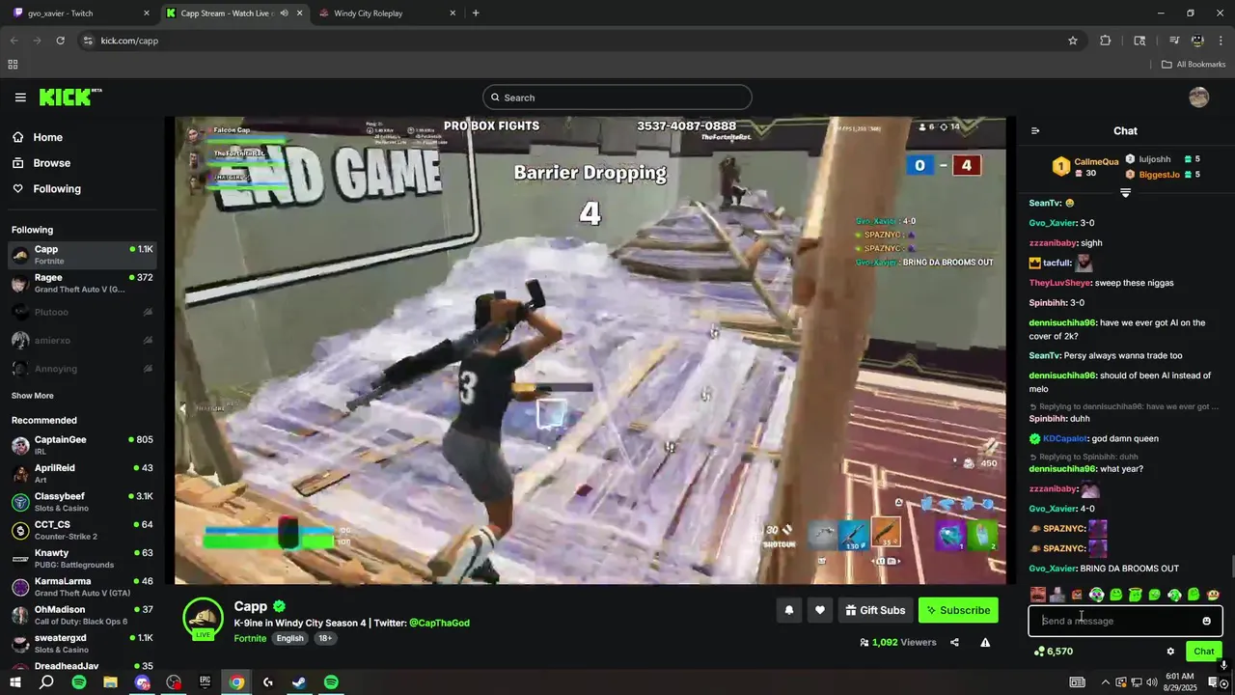Open the Chrome extensions puzzle icon
The image size is (1235, 695).
pyautogui.click(x=1106, y=41)
